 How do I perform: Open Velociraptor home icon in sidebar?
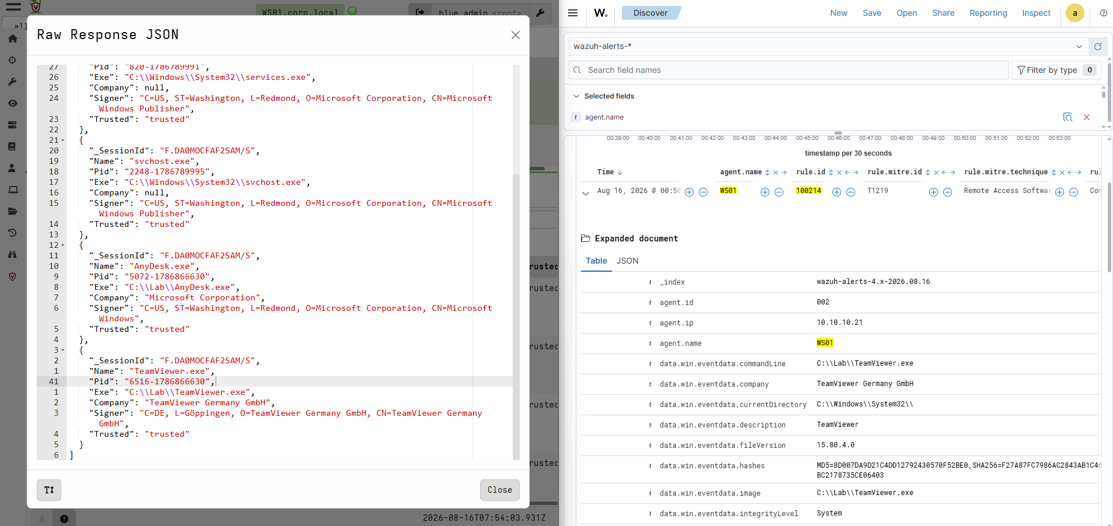pos(13,38)
